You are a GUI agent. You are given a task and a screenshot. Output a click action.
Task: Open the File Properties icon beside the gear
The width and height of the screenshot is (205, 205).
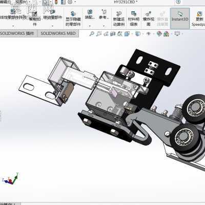[63, 2]
